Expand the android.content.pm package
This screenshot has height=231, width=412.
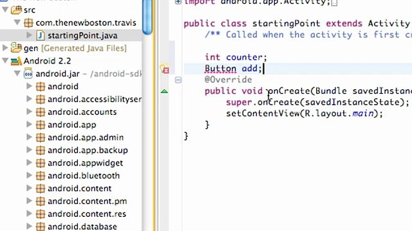pyautogui.click(x=30, y=201)
